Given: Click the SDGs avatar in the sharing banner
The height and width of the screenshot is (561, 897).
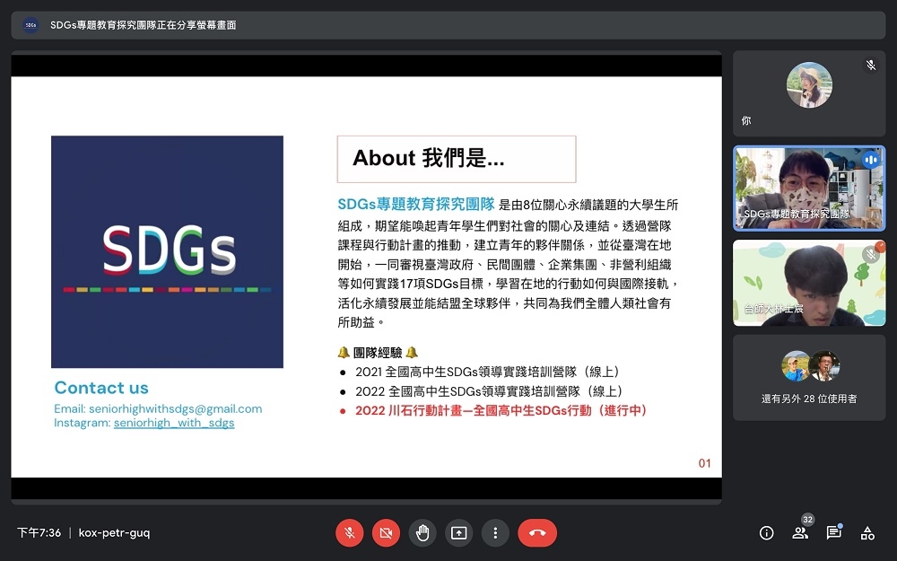Looking at the screenshot, I should (x=30, y=25).
